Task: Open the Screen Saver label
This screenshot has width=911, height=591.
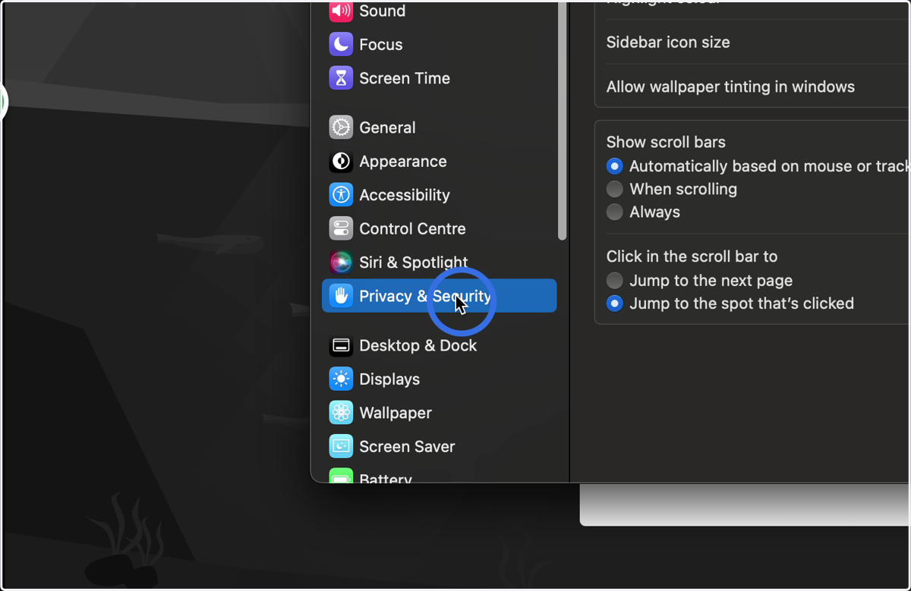Action: coord(407,446)
